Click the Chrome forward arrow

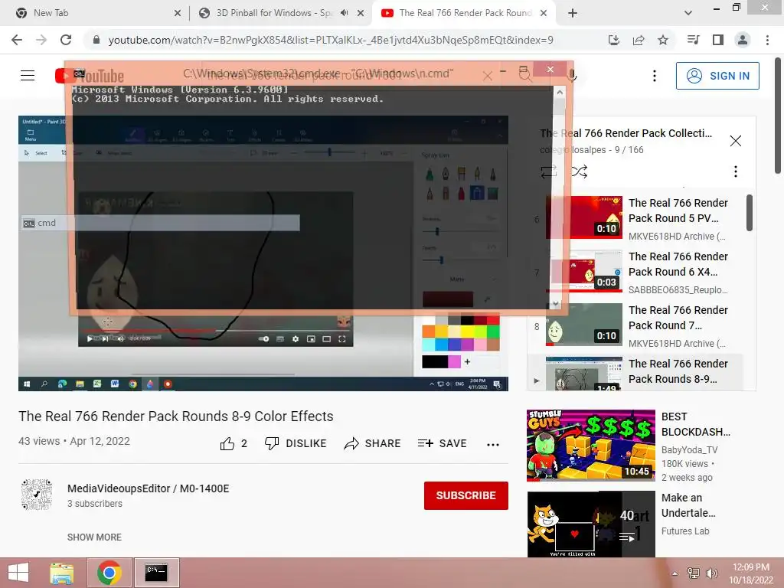pos(41,40)
